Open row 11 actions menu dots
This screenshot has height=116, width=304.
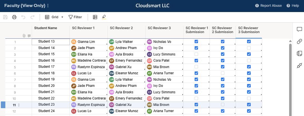point(19,105)
